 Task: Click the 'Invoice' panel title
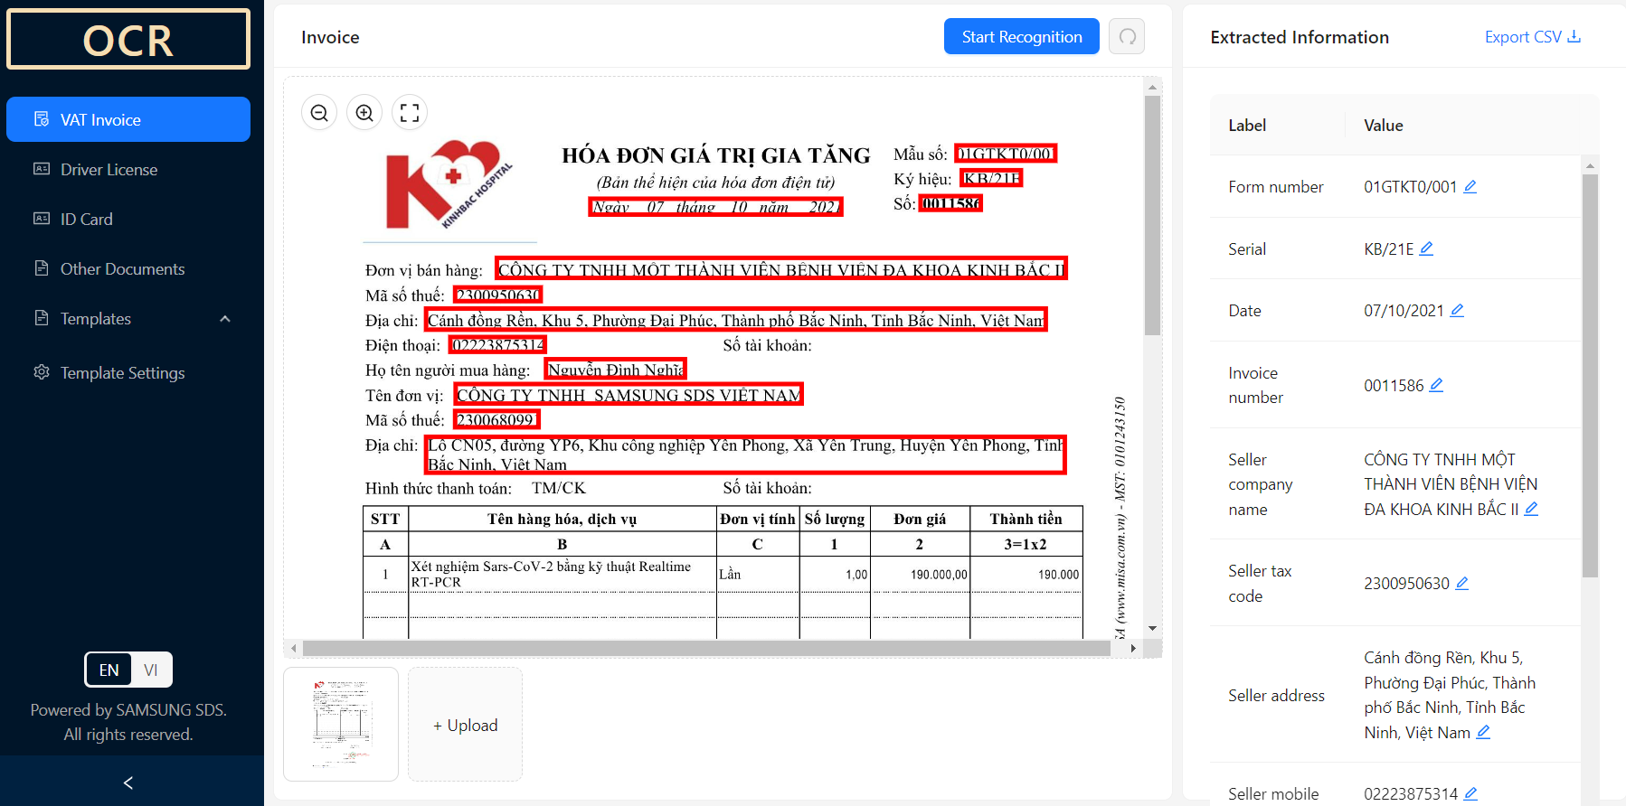[x=330, y=37]
